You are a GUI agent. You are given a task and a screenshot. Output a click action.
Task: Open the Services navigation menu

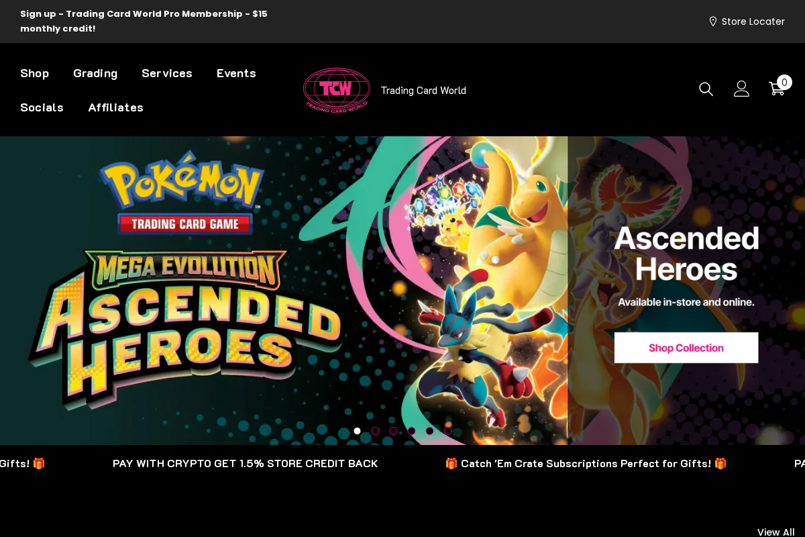click(167, 73)
